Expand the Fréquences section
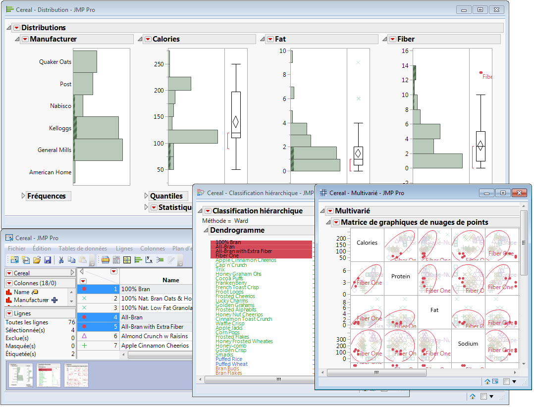This screenshot has width=534, height=407. point(23,196)
